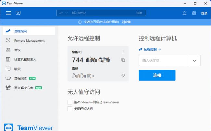Click the 登录 login link
The height and width of the screenshot is (131, 211).
point(204,13)
